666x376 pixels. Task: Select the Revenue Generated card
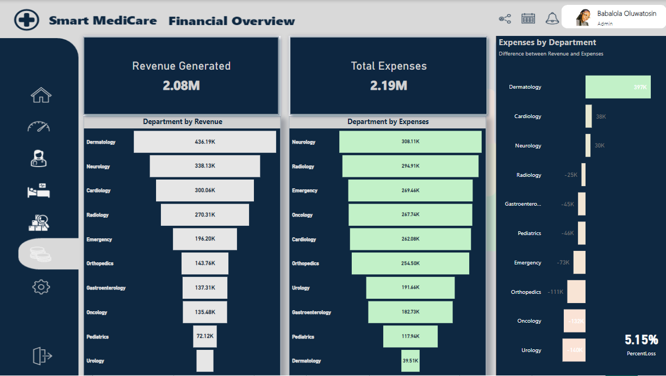[x=181, y=76]
